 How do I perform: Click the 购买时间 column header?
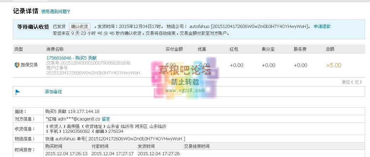click(54, 146)
